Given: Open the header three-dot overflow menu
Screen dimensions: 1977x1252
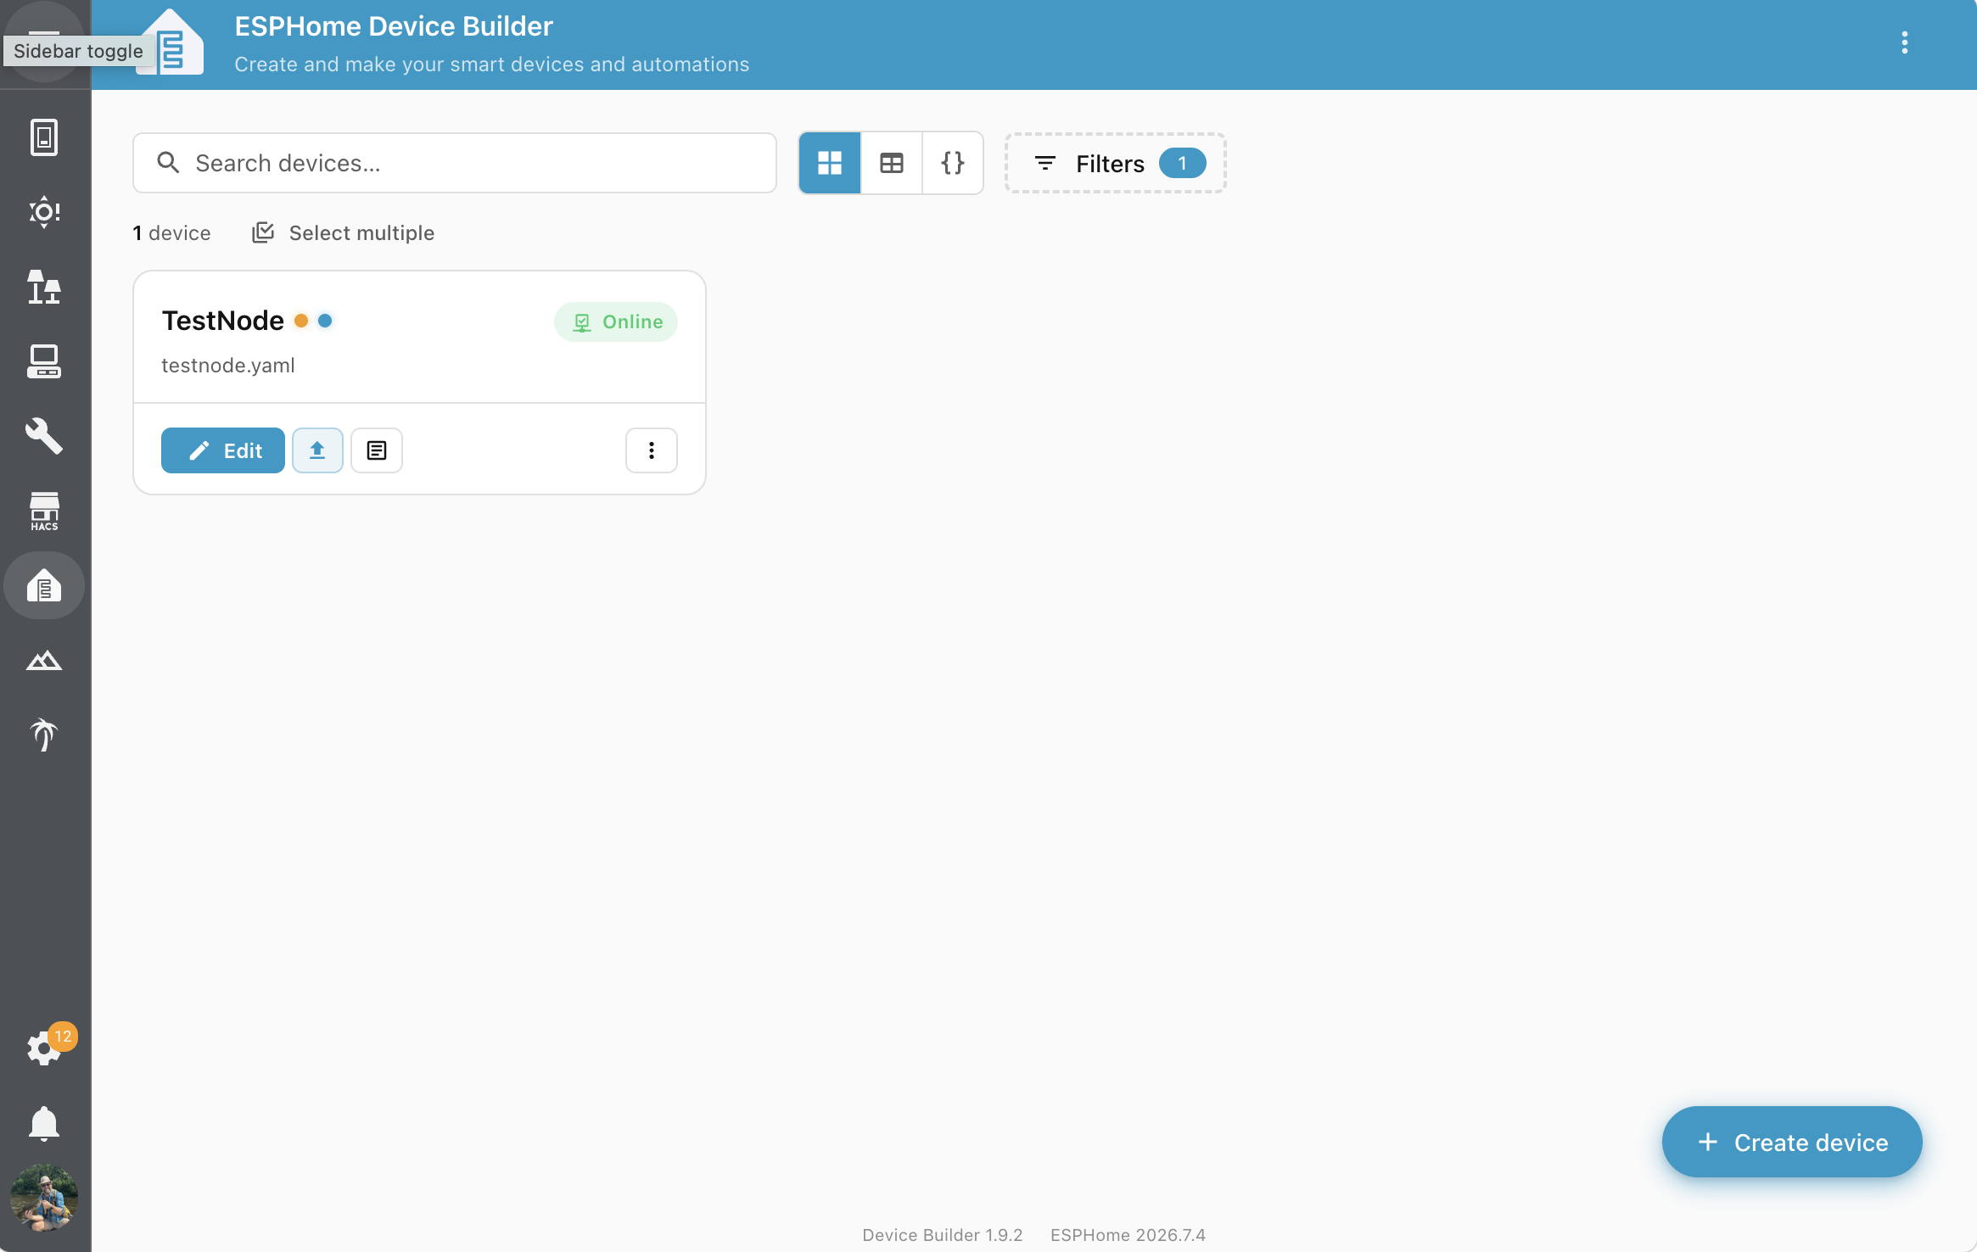Looking at the screenshot, I should coord(1905,42).
